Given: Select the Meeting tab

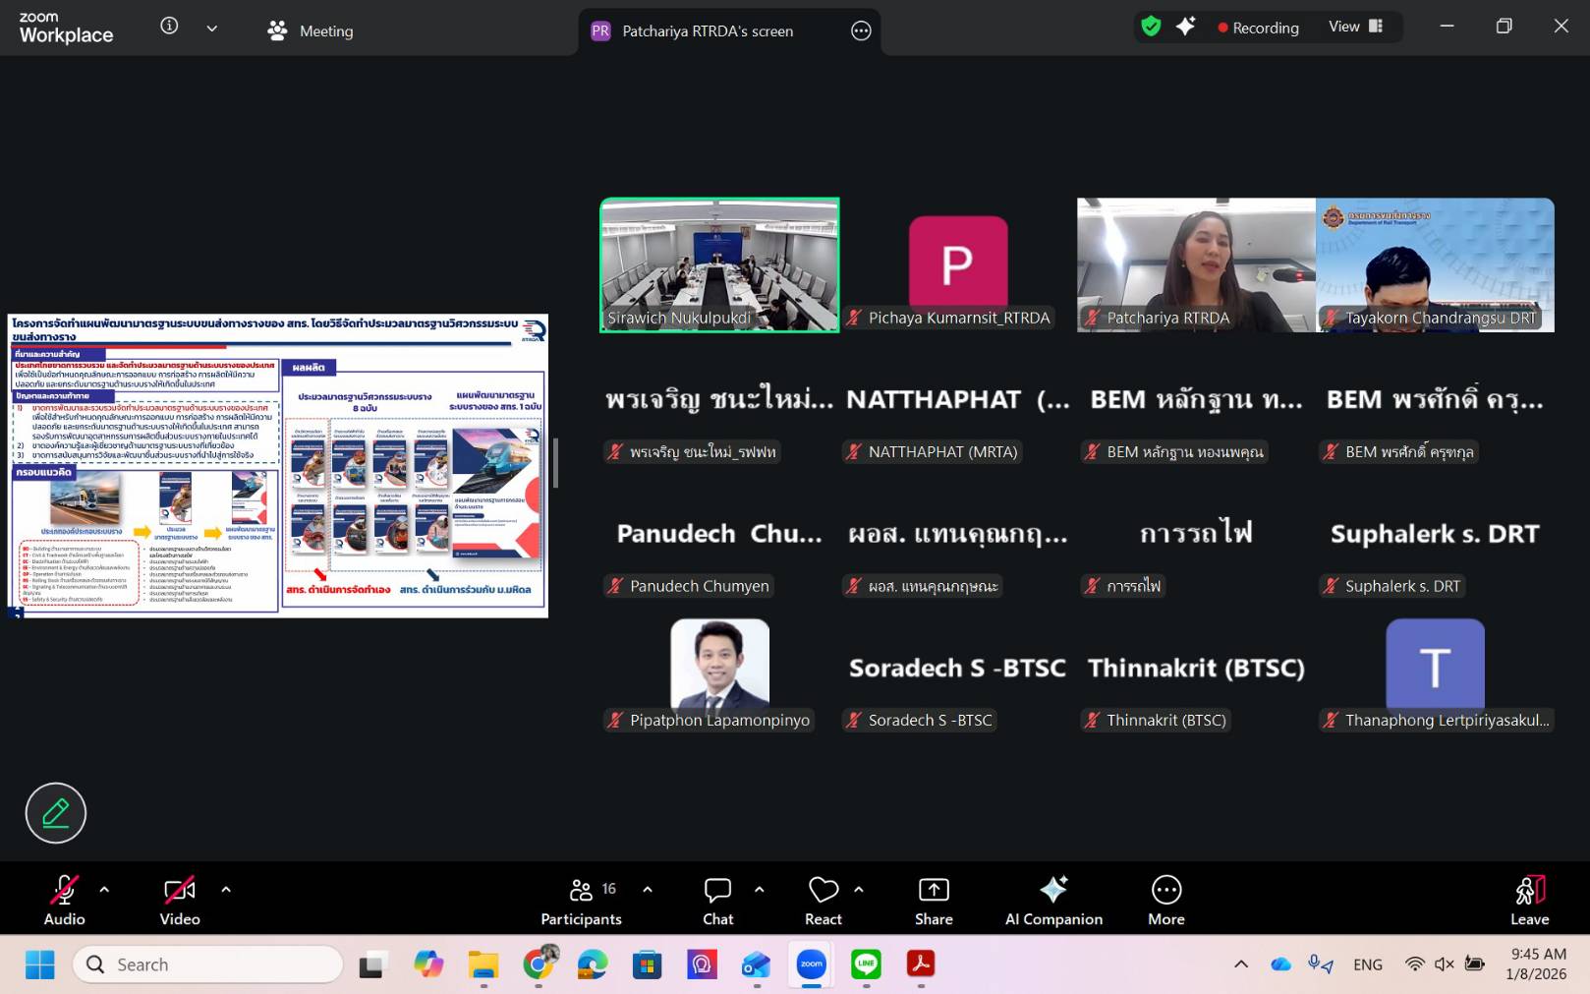Looking at the screenshot, I should 311,31.
